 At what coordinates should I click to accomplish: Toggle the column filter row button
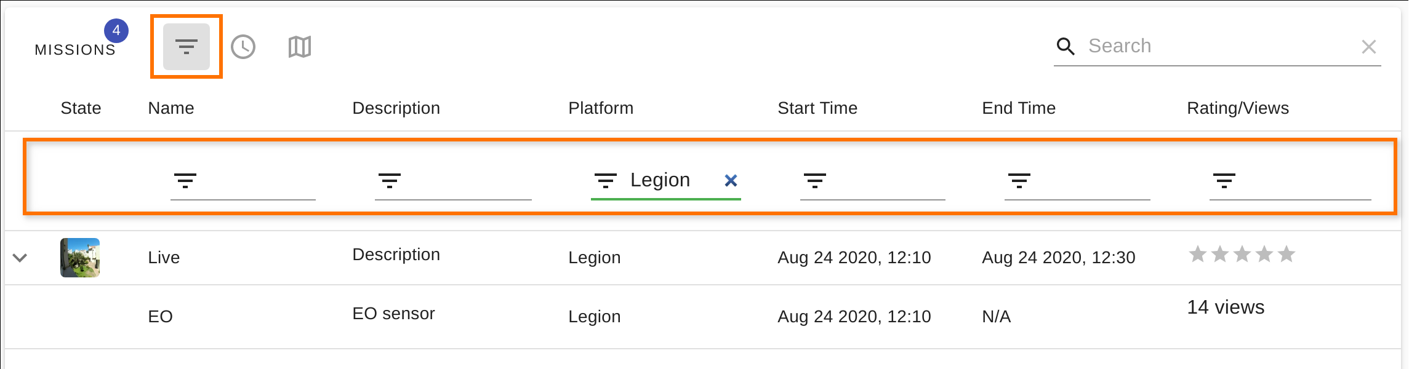186,47
